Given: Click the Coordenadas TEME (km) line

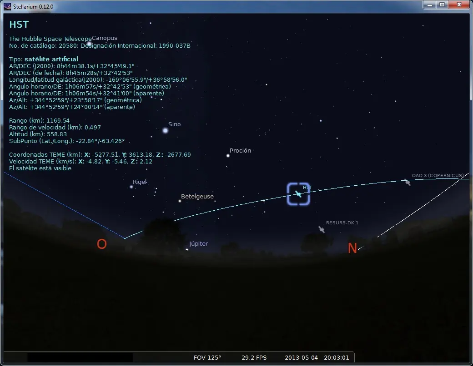Looking at the screenshot, I should tap(100, 154).
